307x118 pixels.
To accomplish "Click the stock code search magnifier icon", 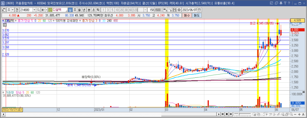I will [x=38, y=10].
